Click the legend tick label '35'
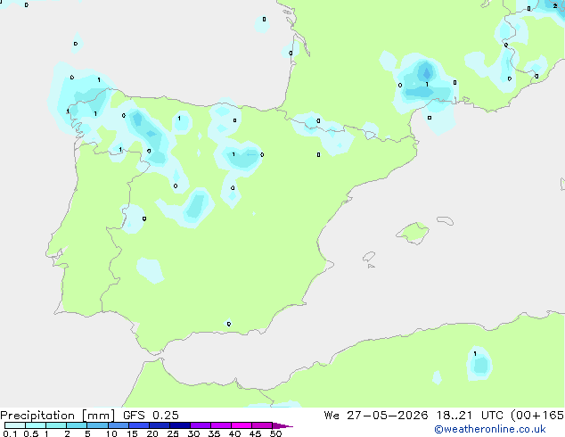The height and width of the screenshot is (437, 565). [x=214, y=433]
